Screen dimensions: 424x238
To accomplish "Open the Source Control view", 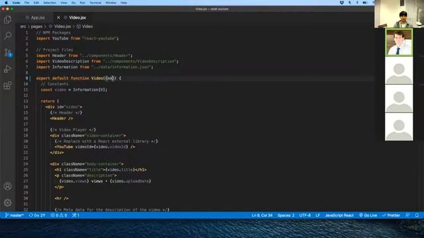I will (7, 52).
